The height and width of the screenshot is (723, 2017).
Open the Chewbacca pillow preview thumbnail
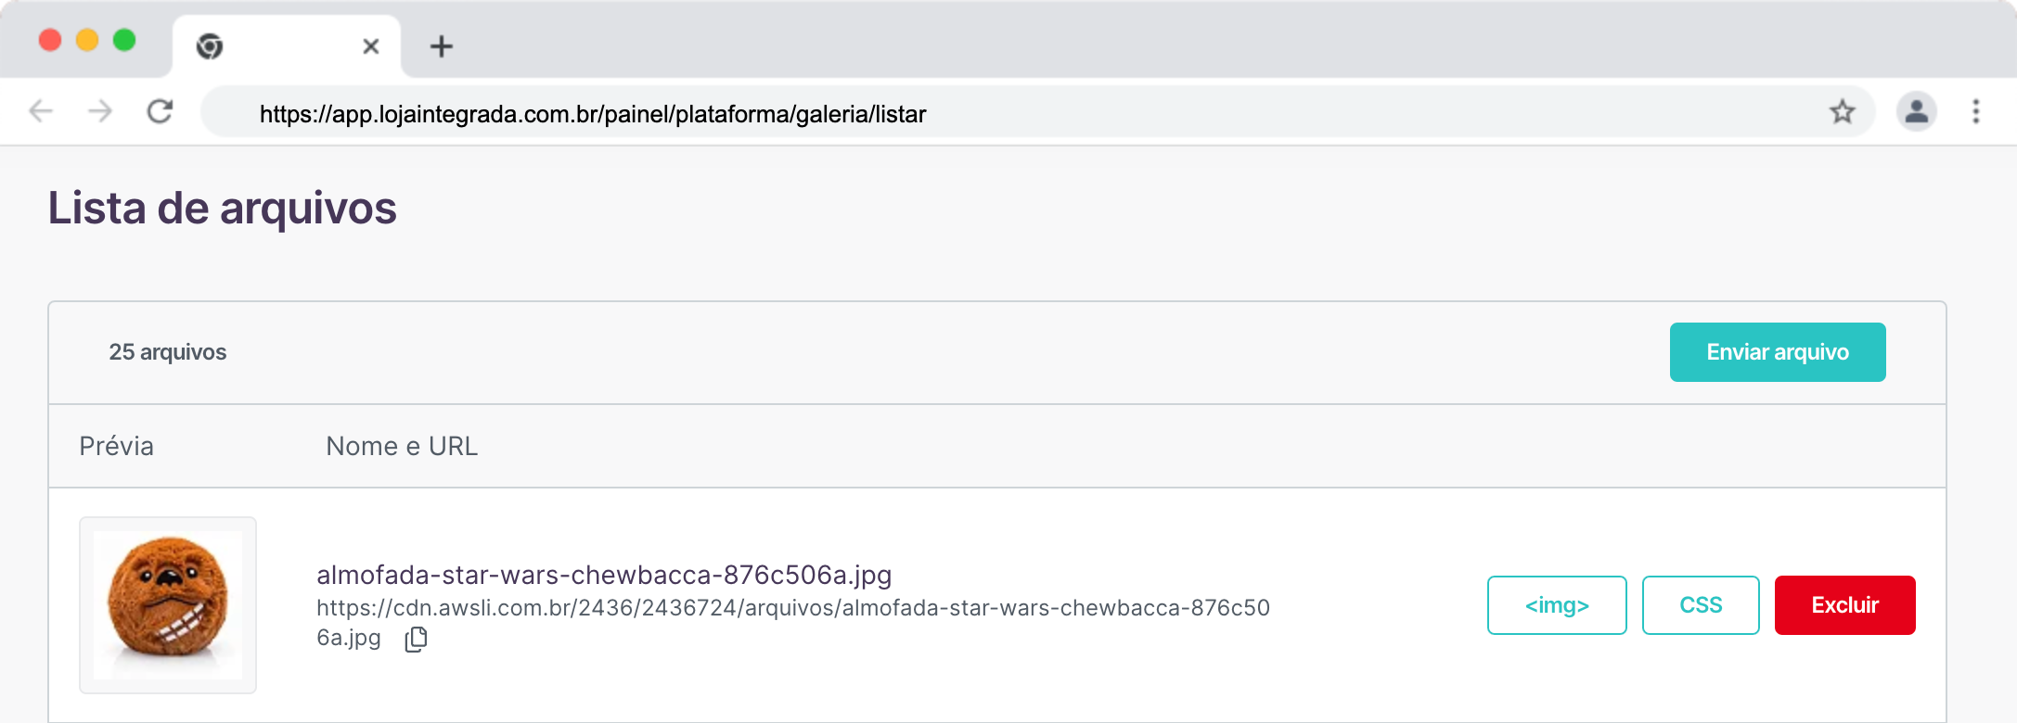tap(168, 605)
